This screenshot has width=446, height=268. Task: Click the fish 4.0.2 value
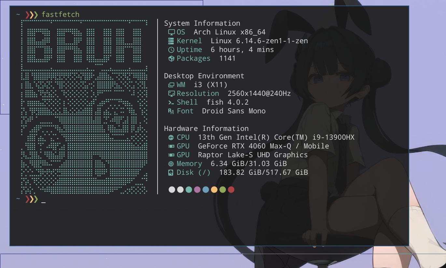pyautogui.click(x=228, y=102)
